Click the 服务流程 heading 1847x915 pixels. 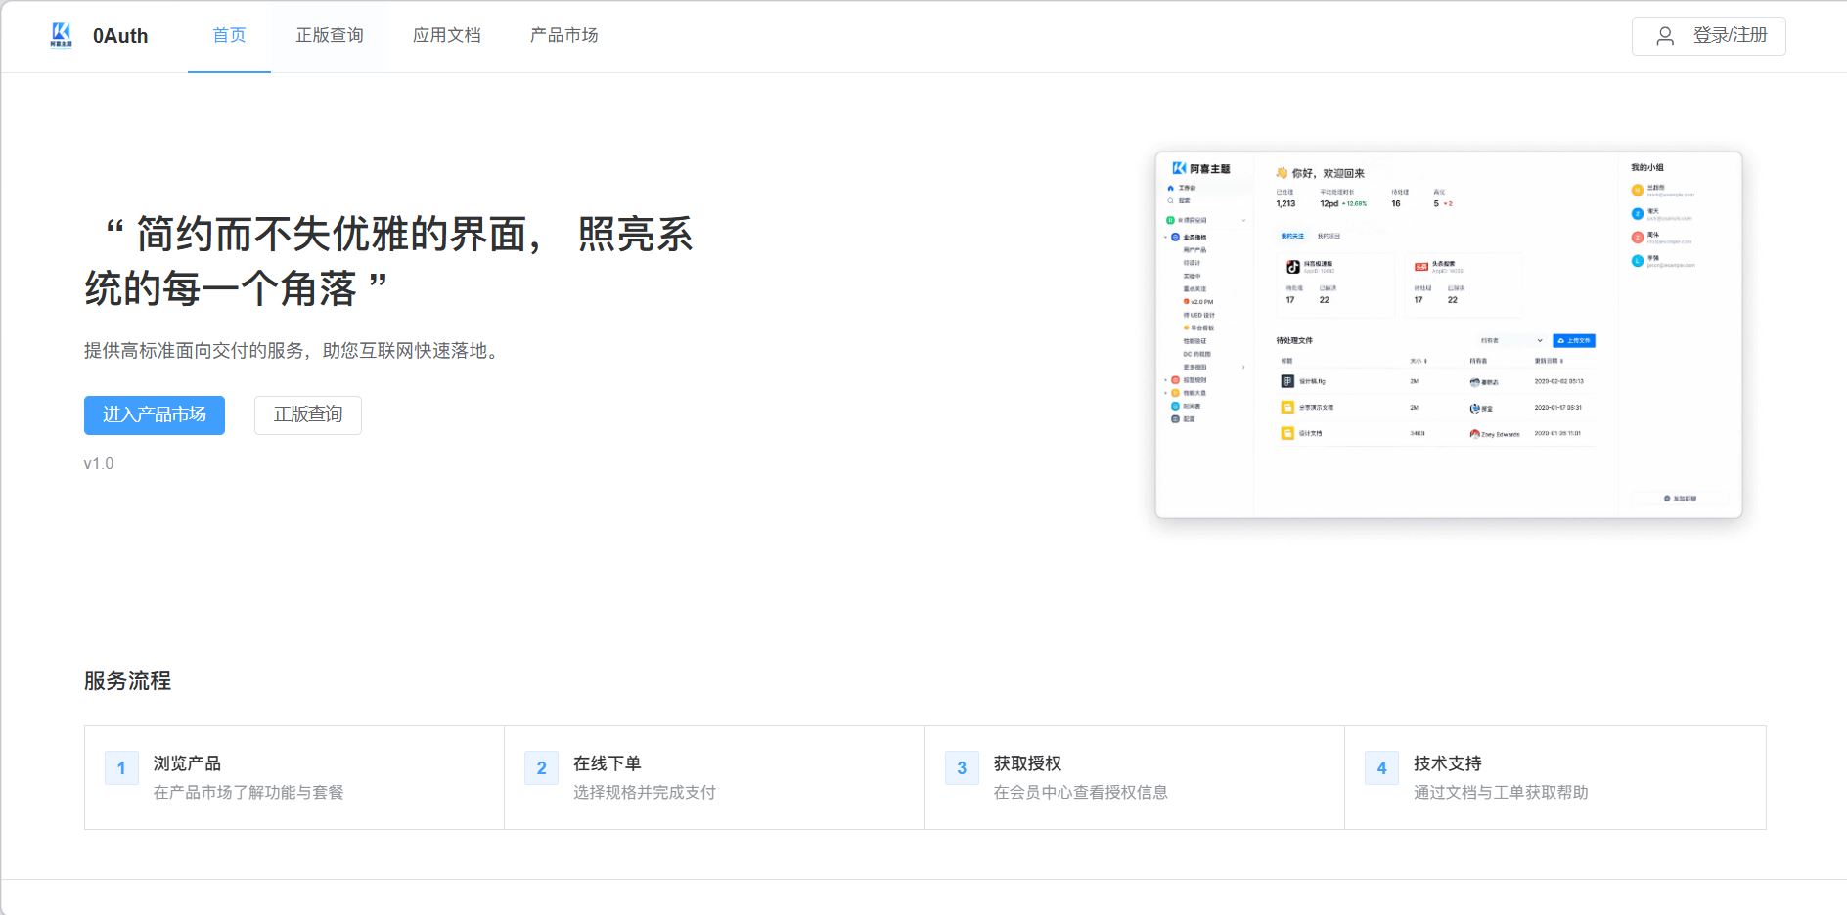pyautogui.click(x=127, y=681)
